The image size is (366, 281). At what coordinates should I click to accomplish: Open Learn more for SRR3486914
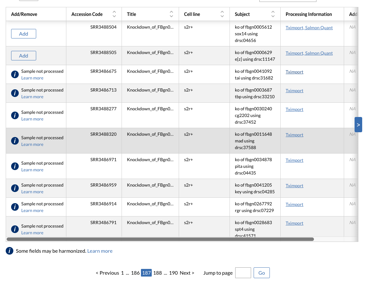click(32, 210)
